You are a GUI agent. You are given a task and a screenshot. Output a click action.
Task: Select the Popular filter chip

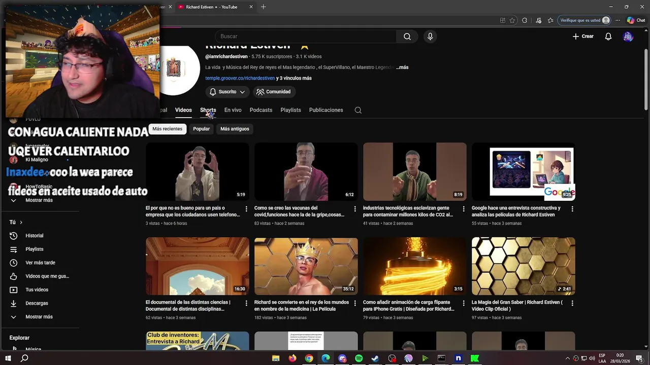click(x=201, y=129)
